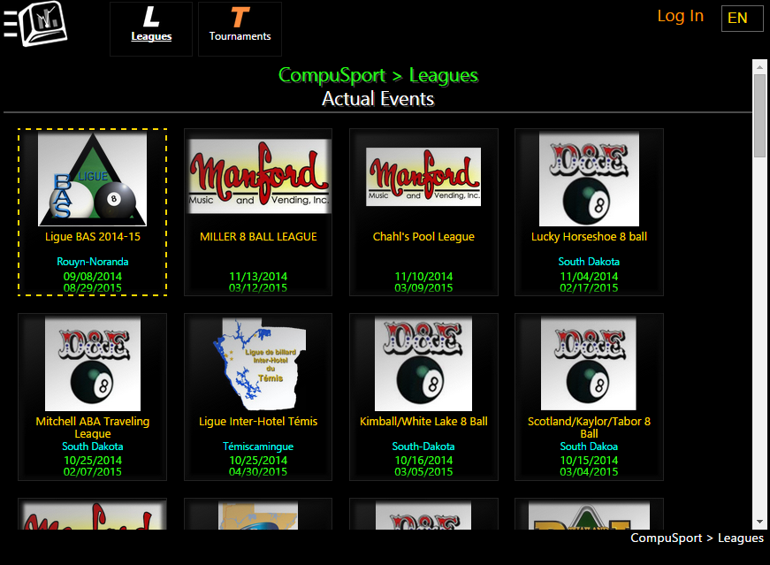Click the Témiscamingue location text
770x565 pixels.
(258, 447)
